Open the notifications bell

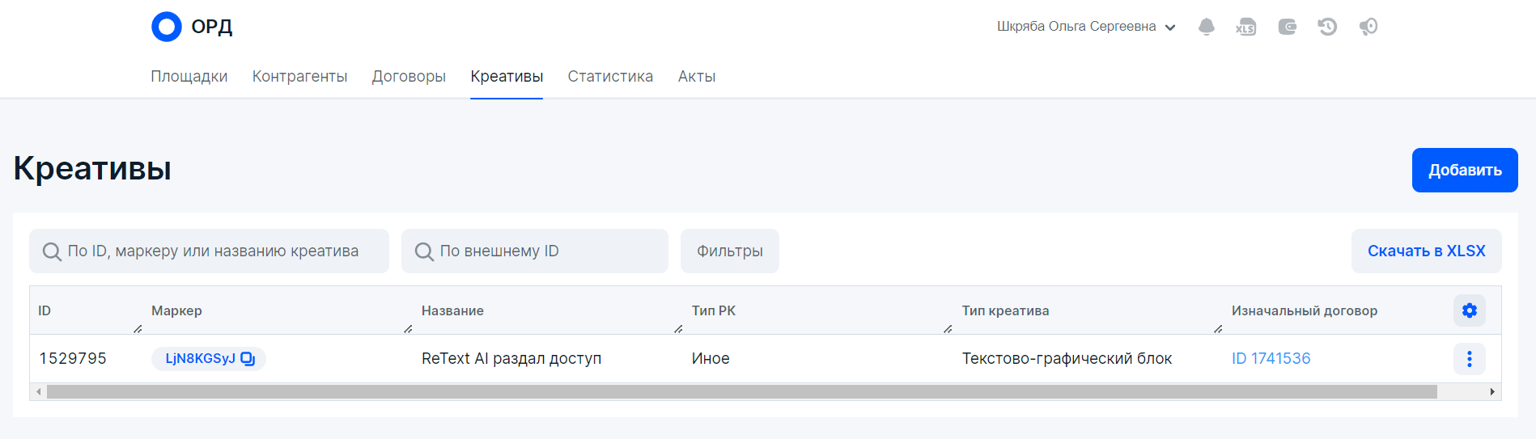click(x=1206, y=27)
